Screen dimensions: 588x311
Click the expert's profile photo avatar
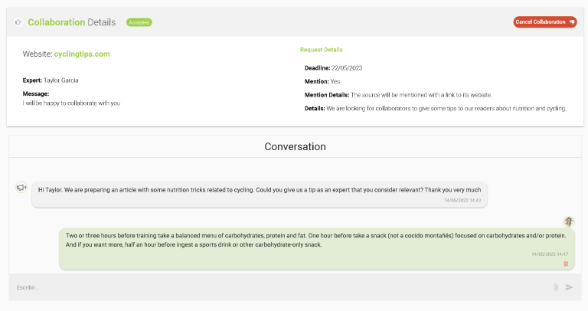(569, 221)
